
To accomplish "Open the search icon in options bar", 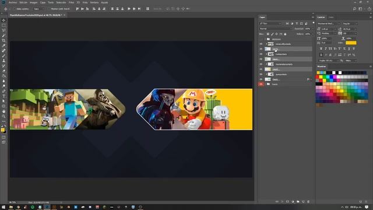I will (x=354, y=9).
